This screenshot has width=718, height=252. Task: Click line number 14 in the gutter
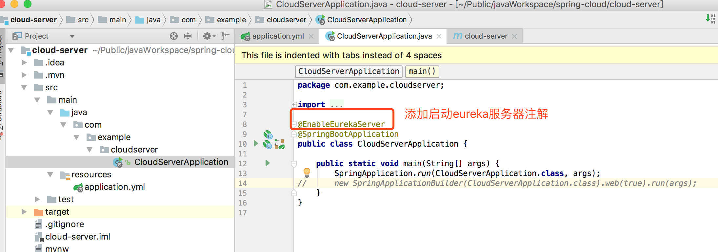point(242,183)
